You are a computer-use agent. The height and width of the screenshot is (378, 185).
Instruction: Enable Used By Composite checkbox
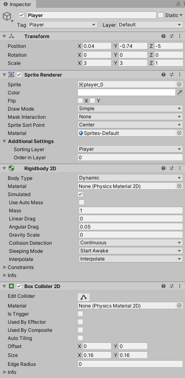80,330
